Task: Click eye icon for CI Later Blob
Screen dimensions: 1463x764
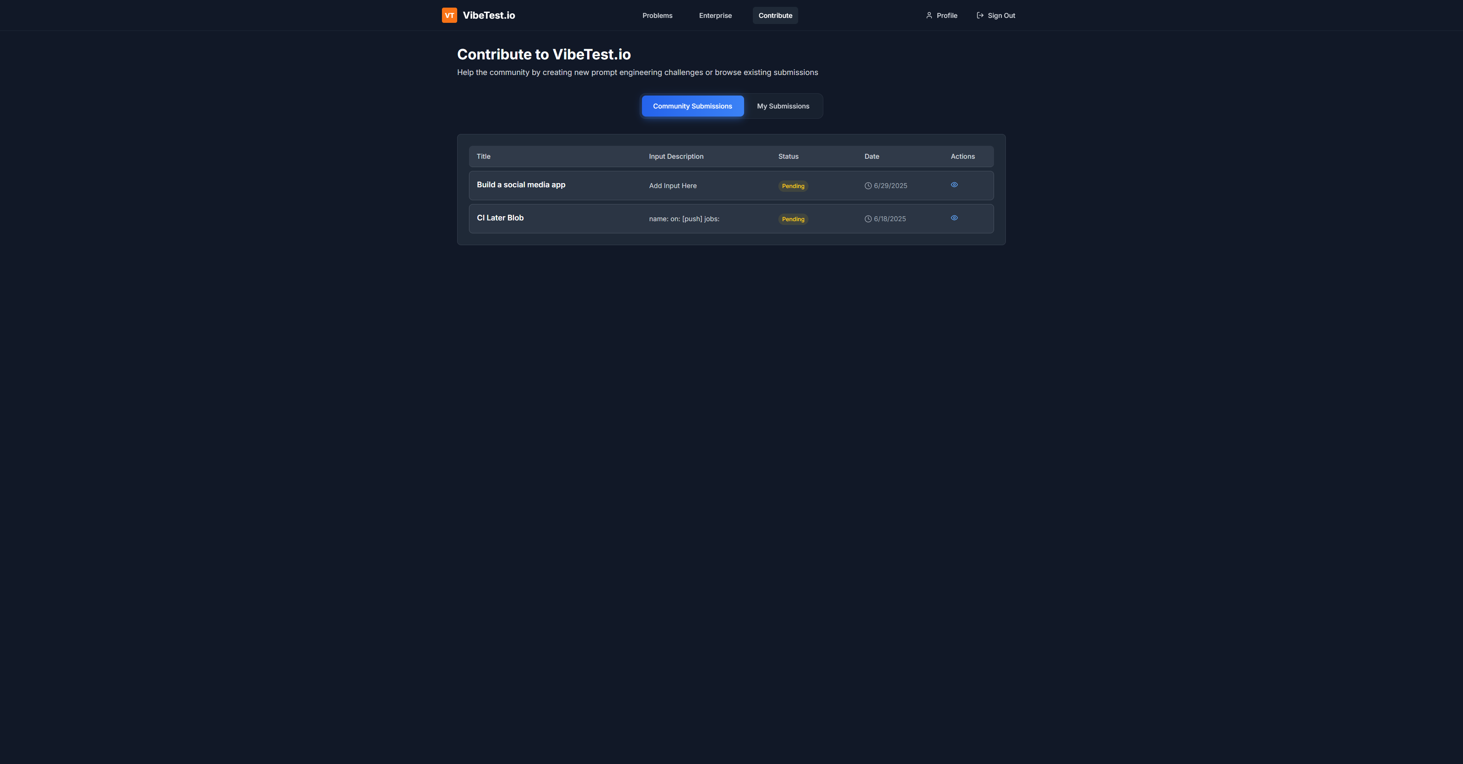Action: [x=954, y=218]
